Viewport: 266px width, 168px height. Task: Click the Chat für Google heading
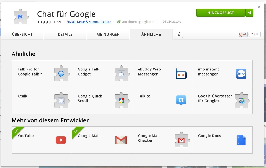pos(66,14)
